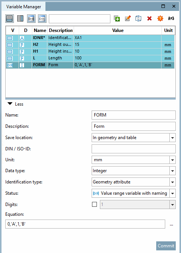Toggle the fixed variables filter icon

point(42,18)
